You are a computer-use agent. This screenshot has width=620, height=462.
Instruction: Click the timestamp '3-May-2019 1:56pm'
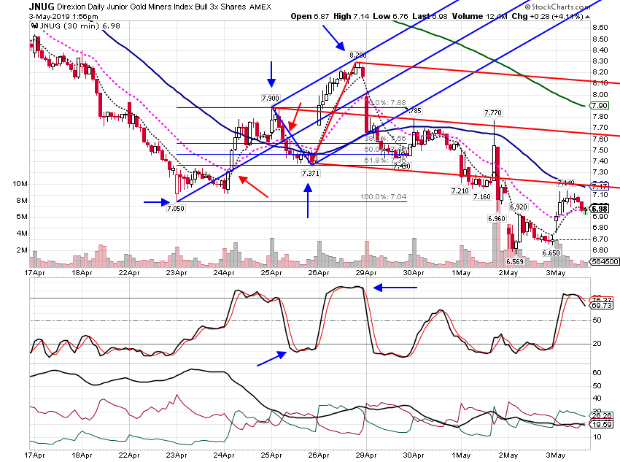[x=63, y=17]
